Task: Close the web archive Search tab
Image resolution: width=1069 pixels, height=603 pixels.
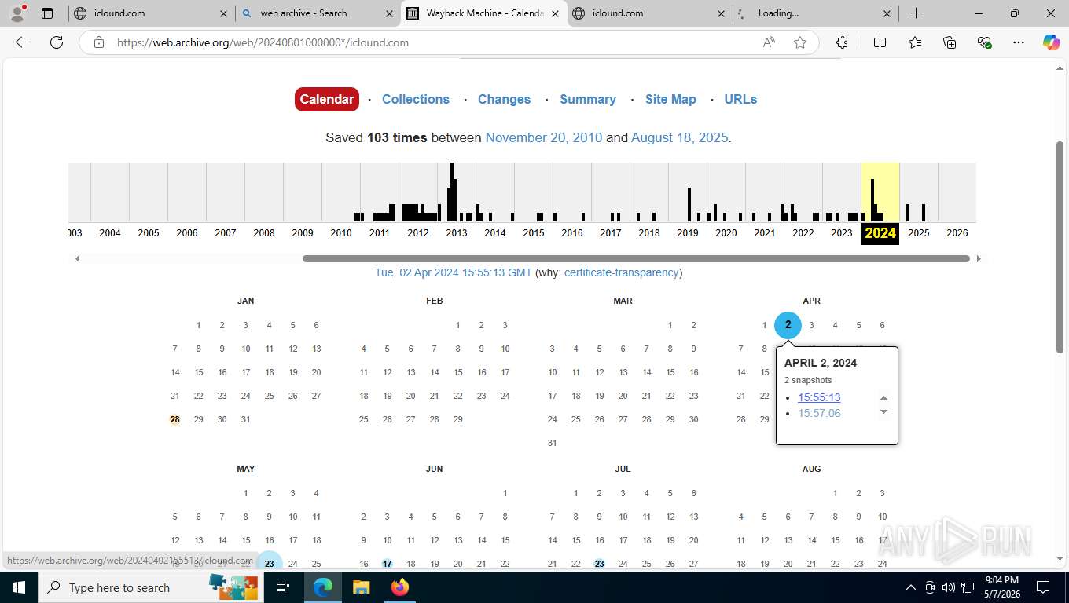Action: (390, 13)
